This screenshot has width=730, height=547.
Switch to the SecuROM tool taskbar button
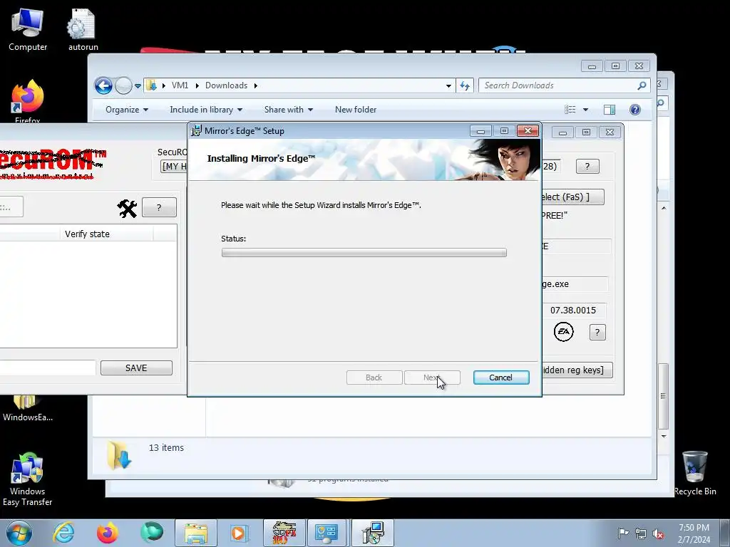coord(284,533)
